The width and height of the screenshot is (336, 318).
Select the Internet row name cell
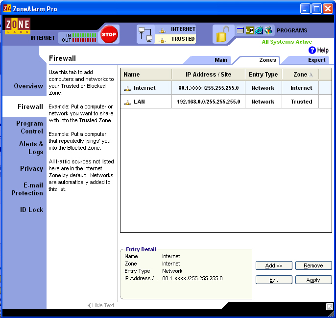pyautogui.click(x=146, y=88)
